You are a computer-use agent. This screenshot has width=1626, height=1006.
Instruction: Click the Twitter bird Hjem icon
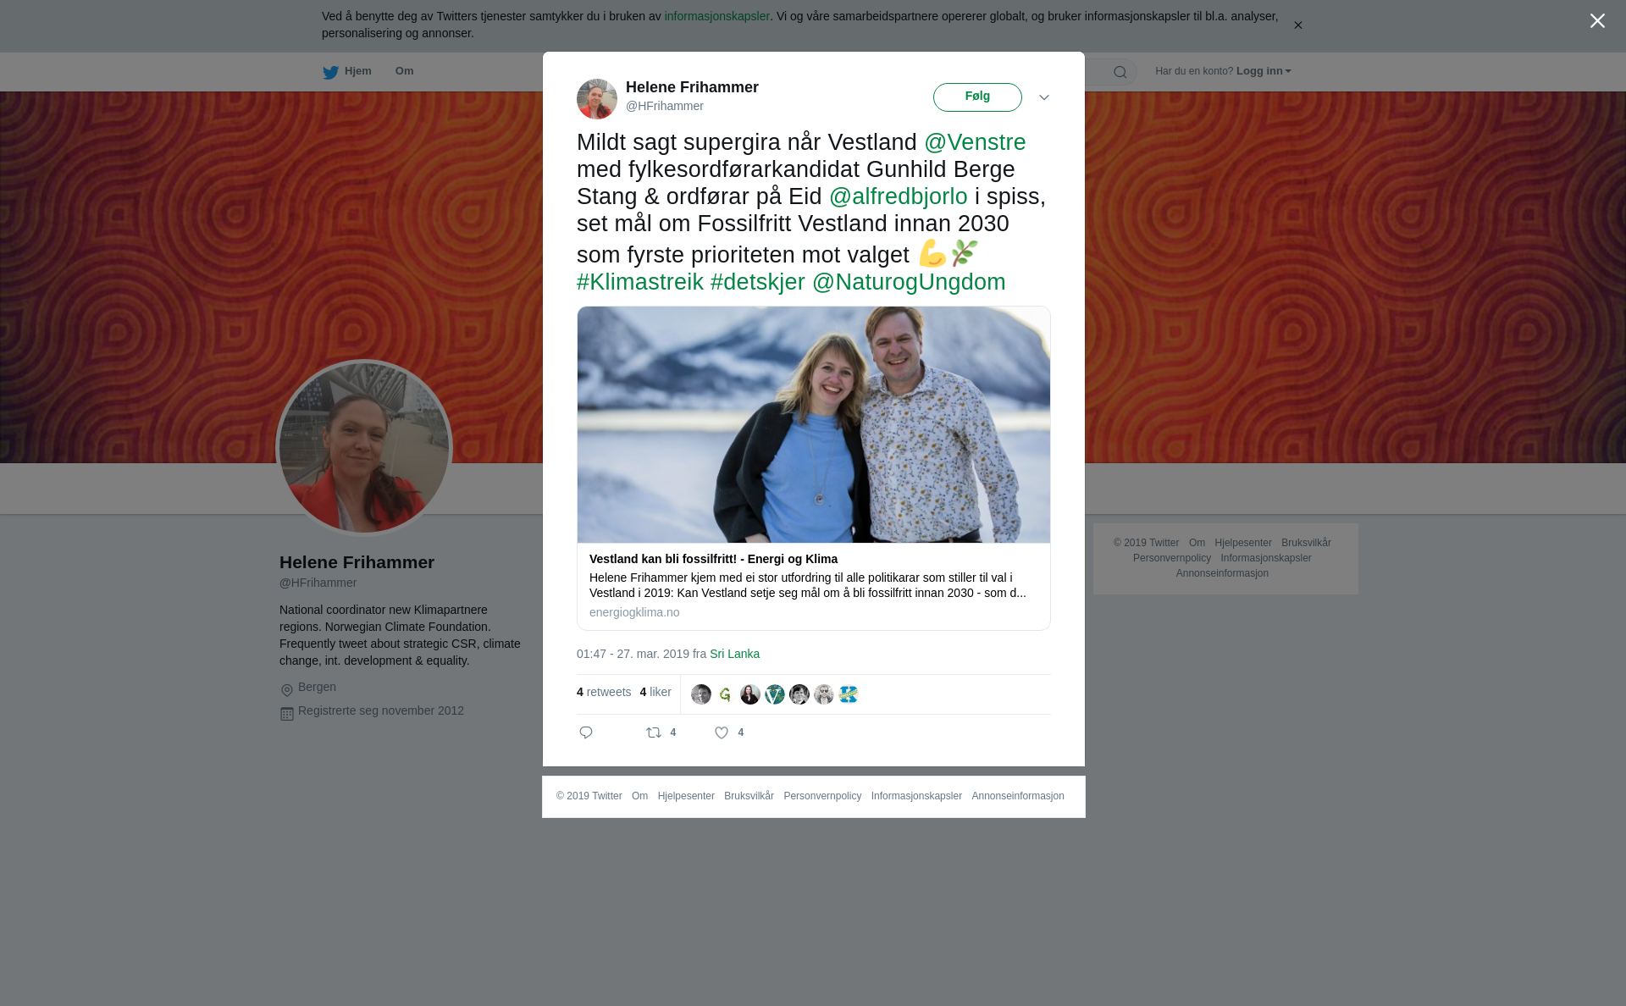(x=330, y=72)
